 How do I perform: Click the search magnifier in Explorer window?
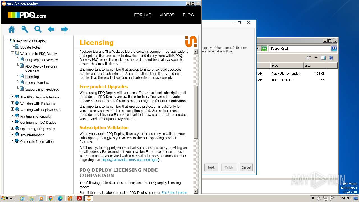pos(334,49)
